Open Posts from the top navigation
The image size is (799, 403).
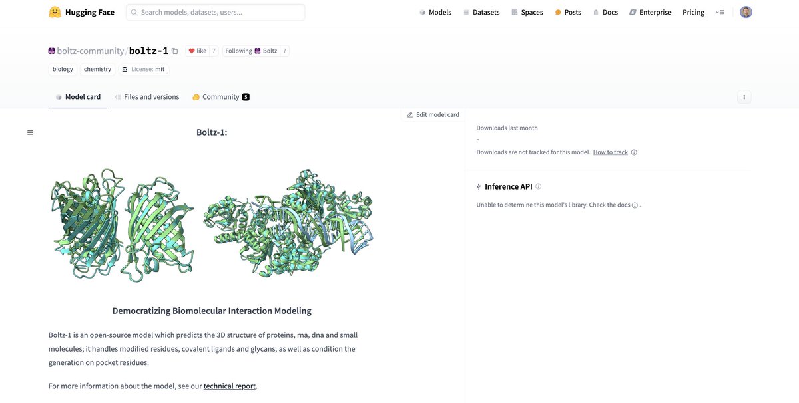pos(568,12)
